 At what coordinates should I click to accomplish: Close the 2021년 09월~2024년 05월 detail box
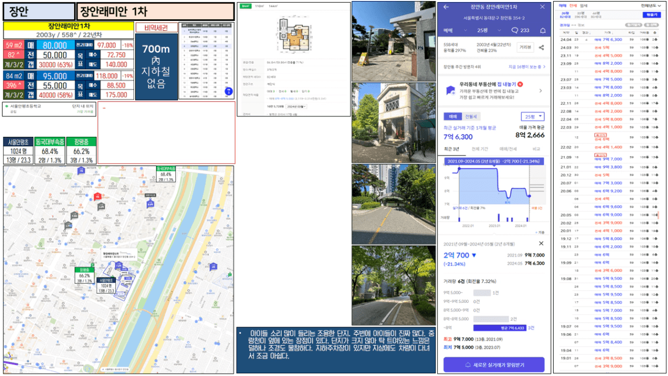tap(541, 243)
